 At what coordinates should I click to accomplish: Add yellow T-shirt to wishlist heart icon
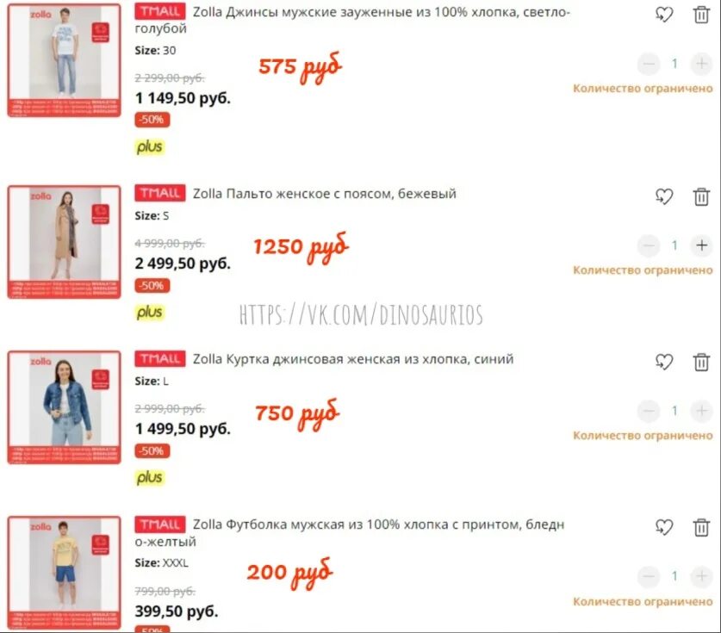pyautogui.click(x=664, y=527)
